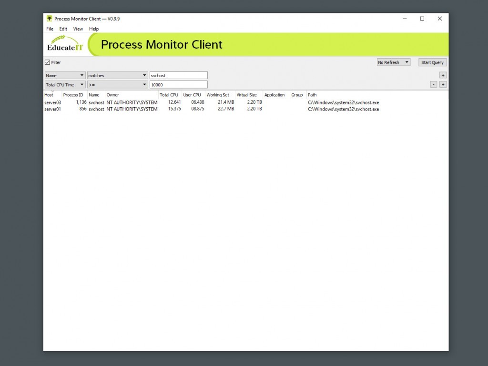
Task: Expand the Total CPU Time field dropdown
Action: [x=65, y=84]
